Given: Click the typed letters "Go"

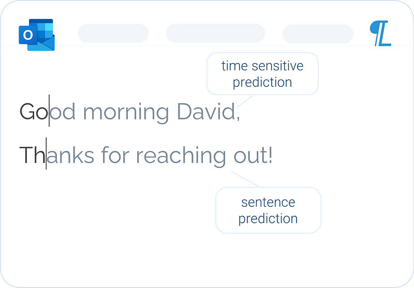Looking at the screenshot, I should pyautogui.click(x=34, y=112).
